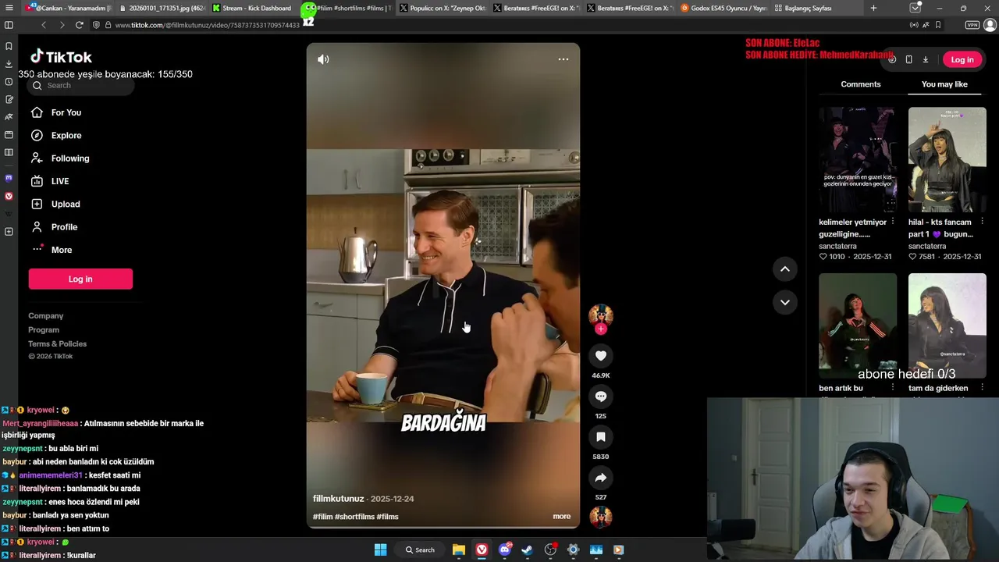The height and width of the screenshot is (562, 999).
Task: Click the #shortfilms hashtag in caption
Action: [x=354, y=517]
